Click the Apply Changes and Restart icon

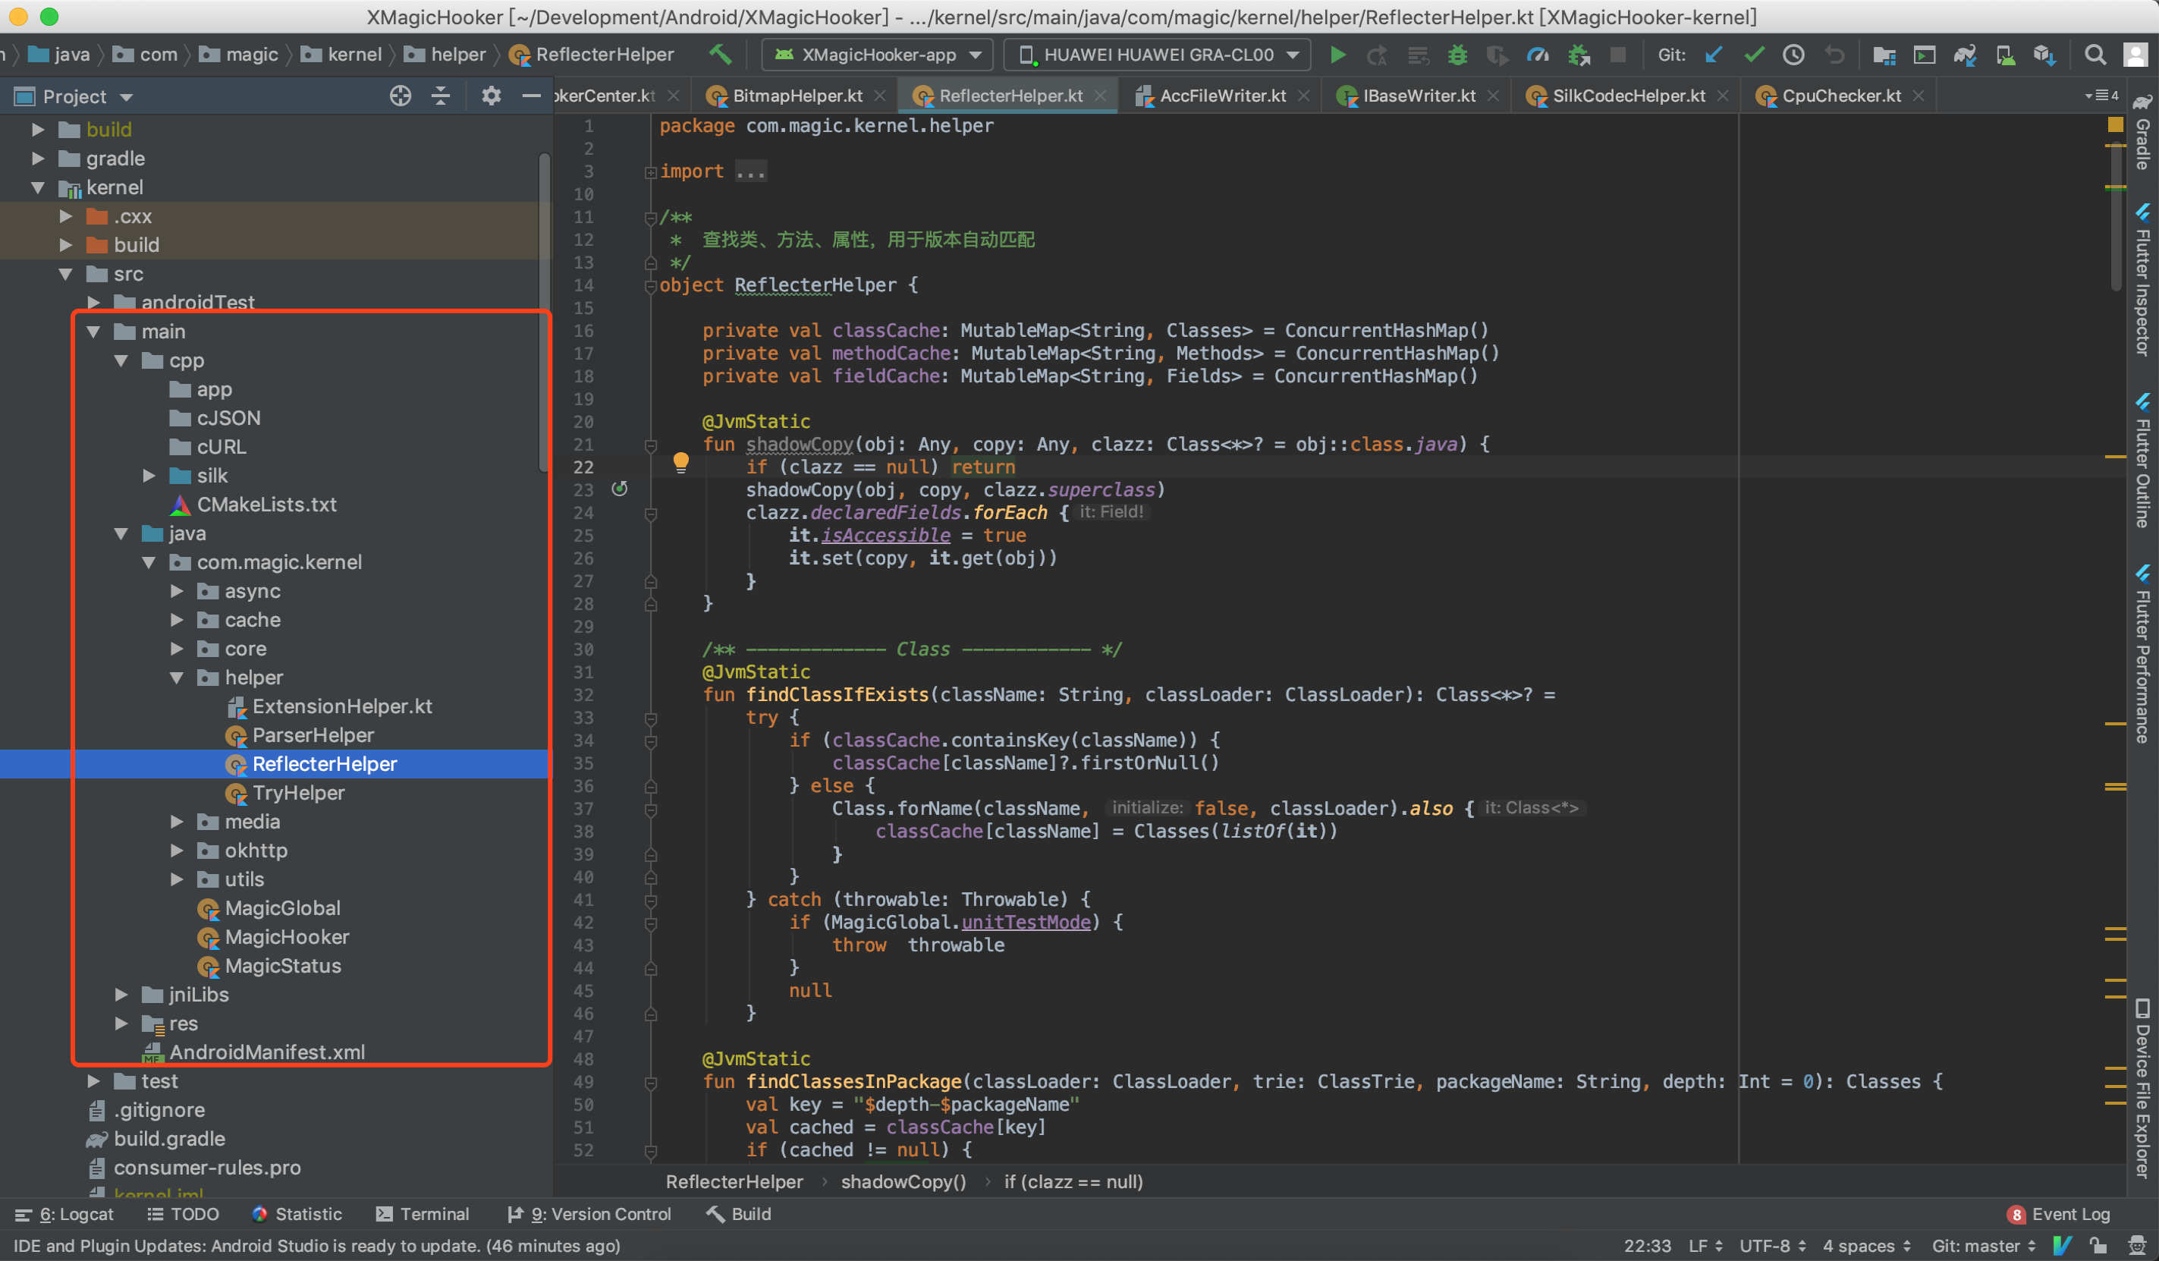coord(1377,55)
